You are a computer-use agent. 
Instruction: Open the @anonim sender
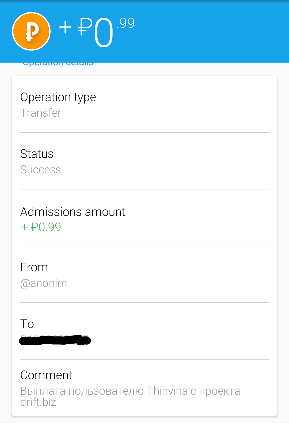[x=44, y=283]
